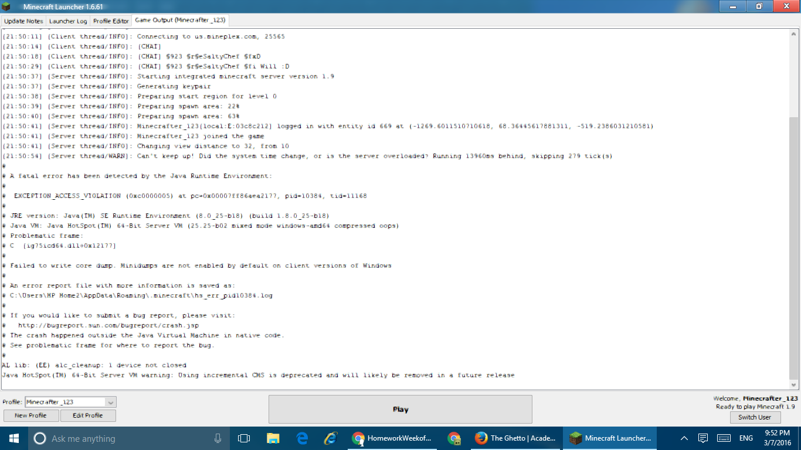Click the game output scrollbar up arrow
The image size is (801, 450).
[794, 33]
